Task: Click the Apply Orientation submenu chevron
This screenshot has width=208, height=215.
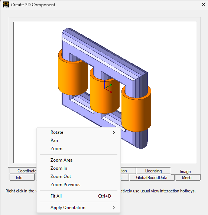Action: [114, 208]
